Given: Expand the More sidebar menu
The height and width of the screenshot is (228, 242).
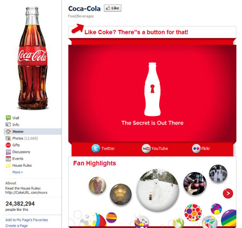Looking at the screenshot, I should coord(17,172).
